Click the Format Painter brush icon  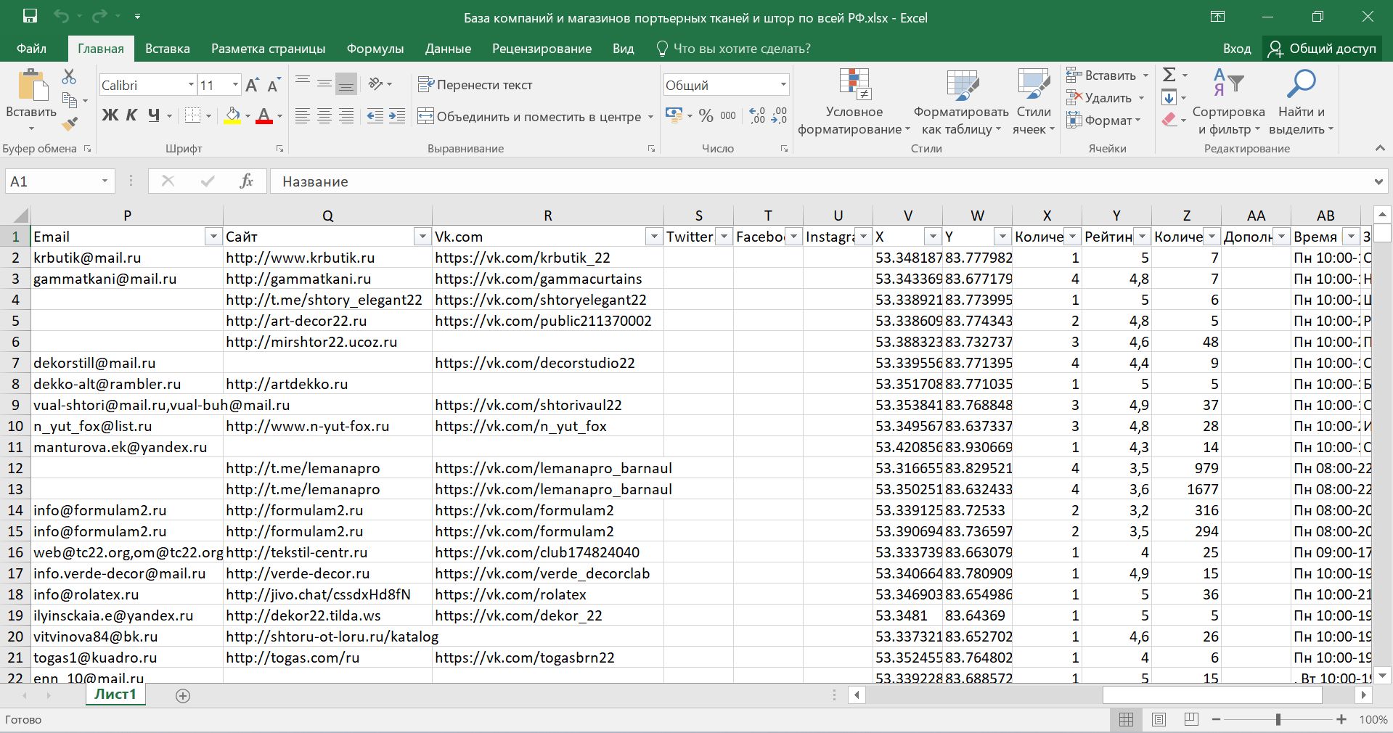(x=70, y=125)
